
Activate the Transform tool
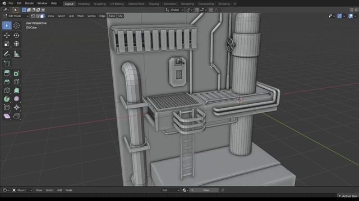16,44
